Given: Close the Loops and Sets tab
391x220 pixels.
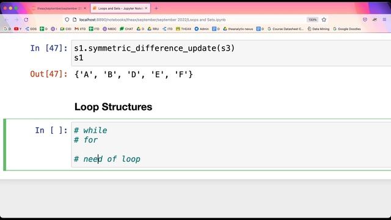Looking at the screenshot, I should (x=146, y=8).
